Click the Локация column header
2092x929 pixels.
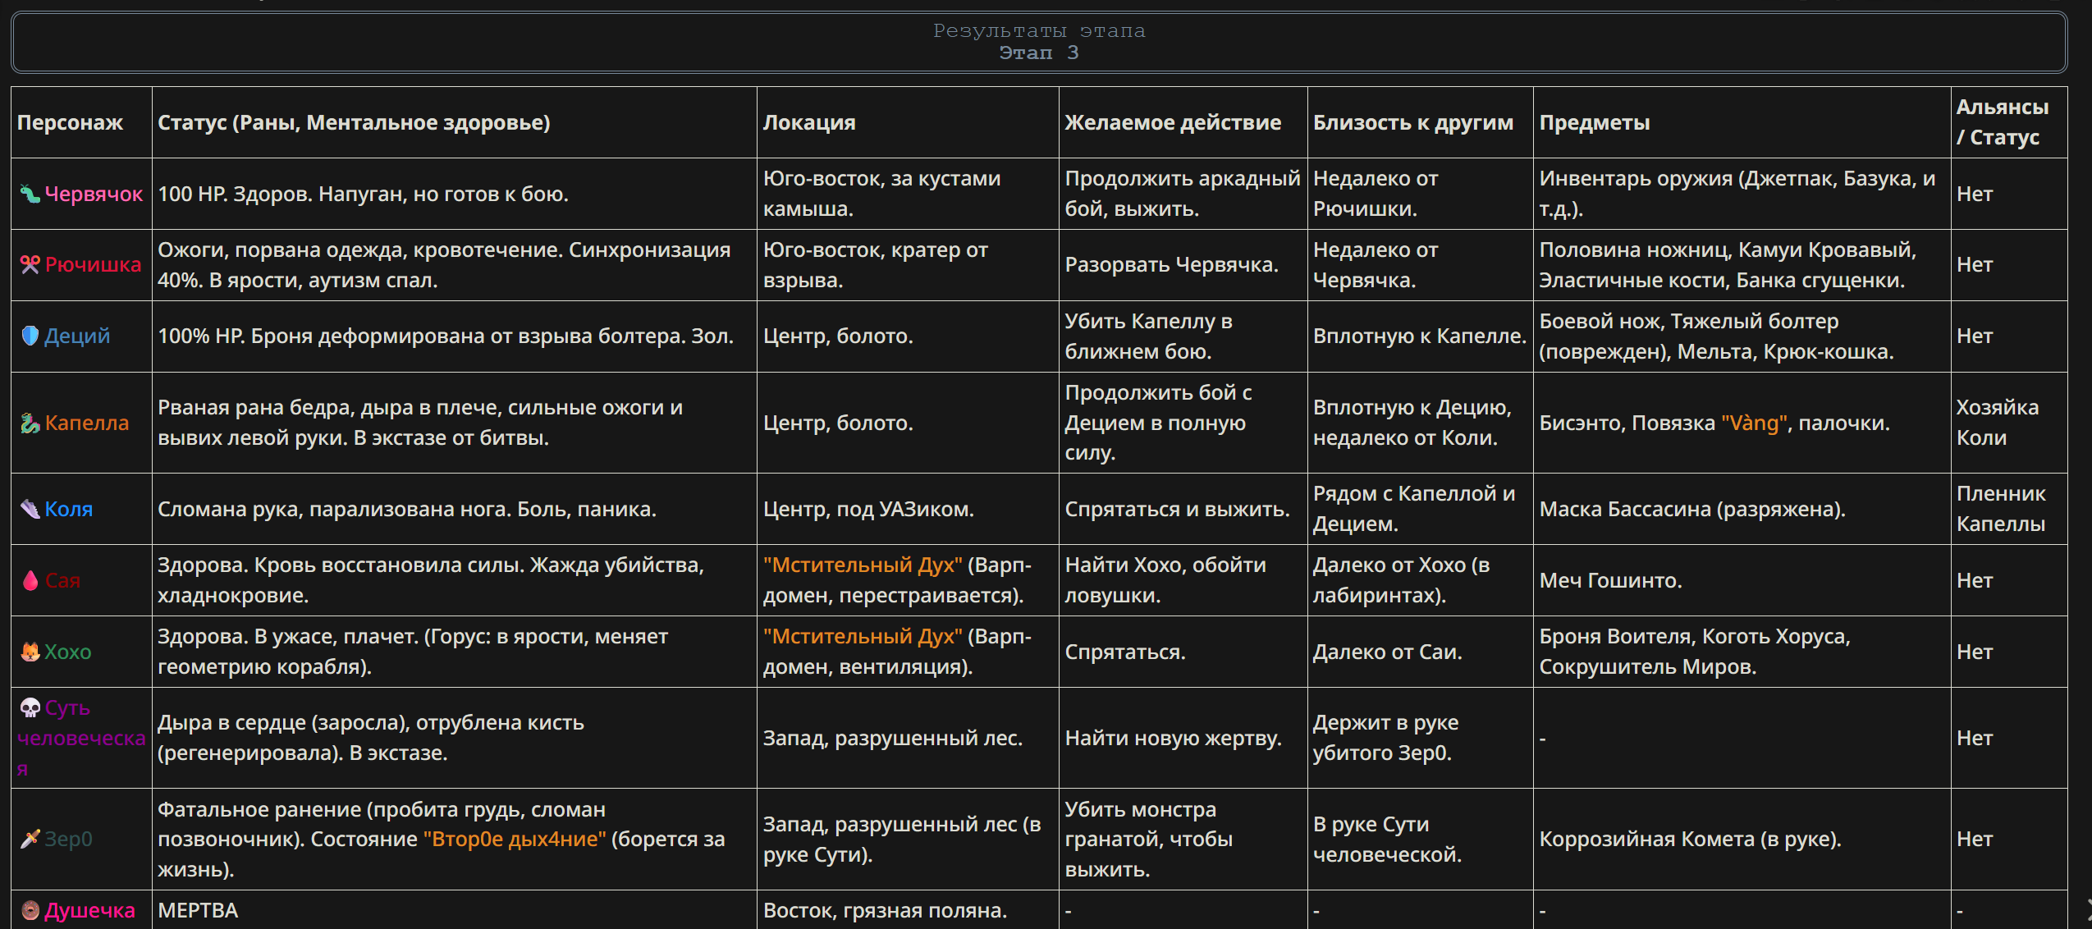(809, 123)
